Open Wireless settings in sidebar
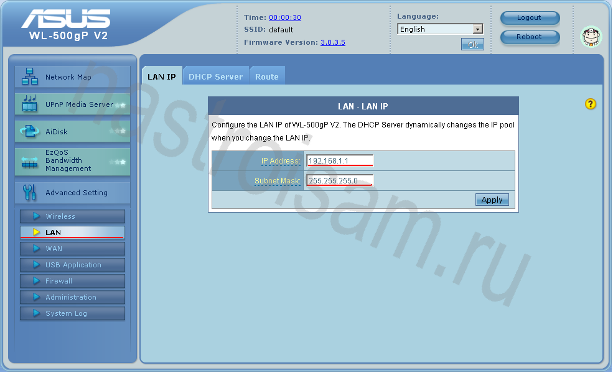The height and width of the screenshot is (373, 613). tap(73, 216)
